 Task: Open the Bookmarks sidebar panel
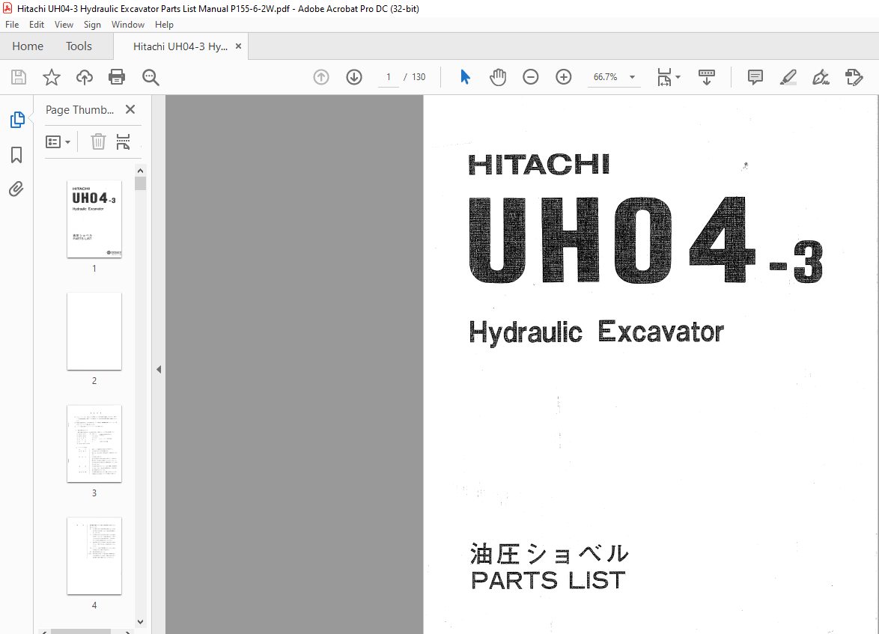pos(16,155)
